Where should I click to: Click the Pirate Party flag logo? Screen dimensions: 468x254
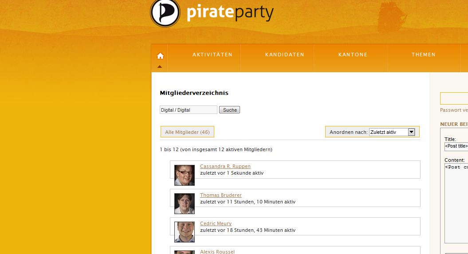click(165, 12)
